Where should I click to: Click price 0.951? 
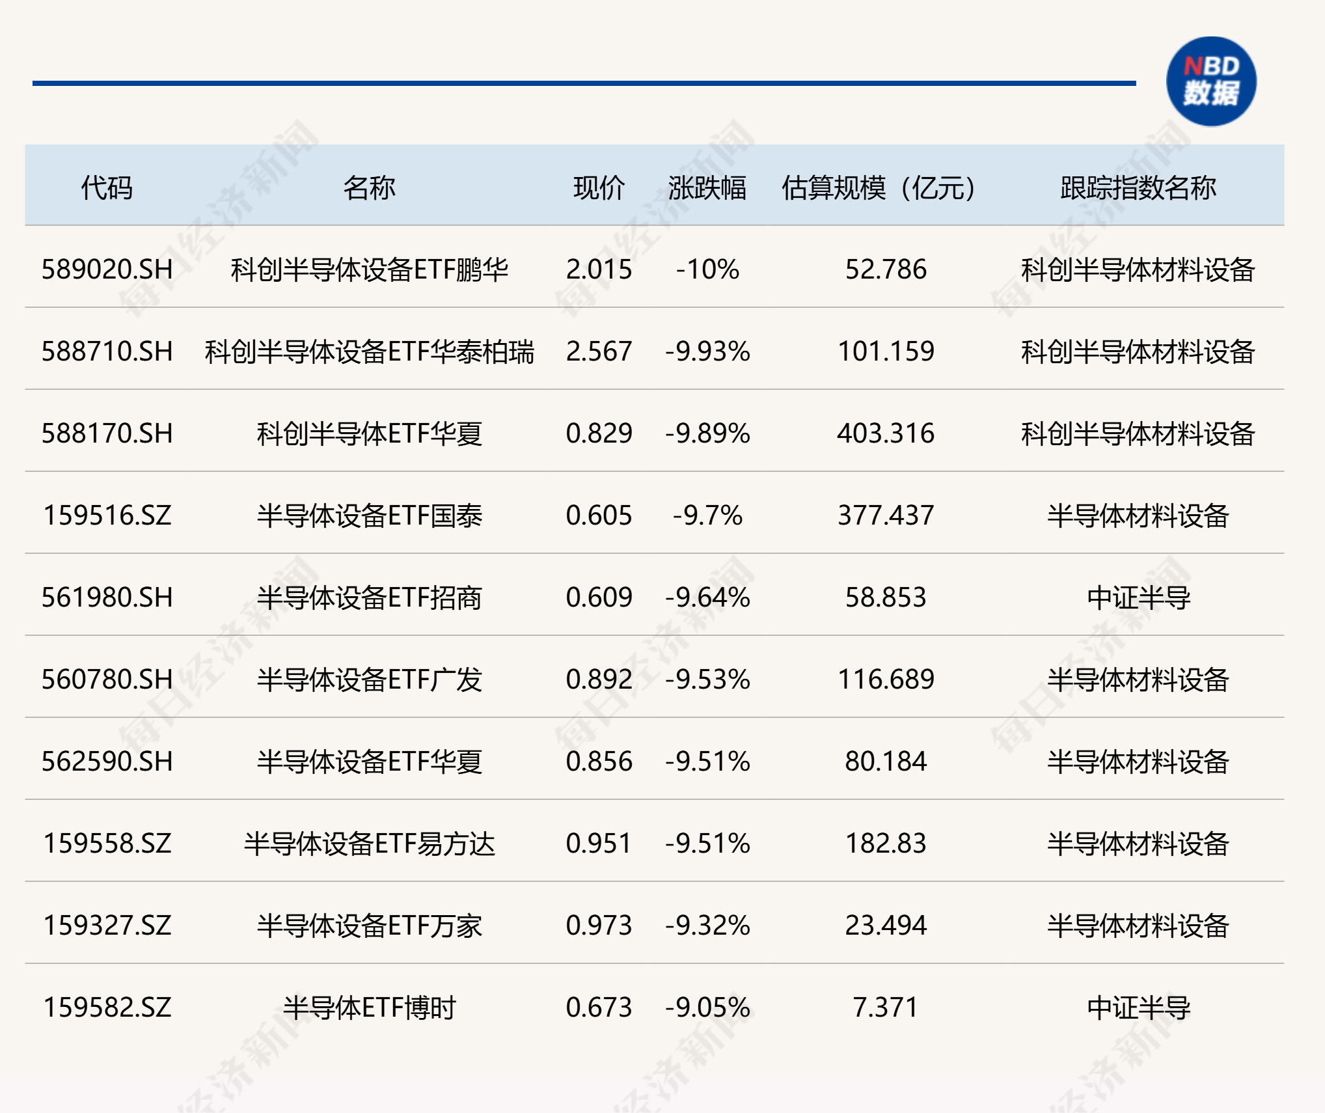(599, 844)
